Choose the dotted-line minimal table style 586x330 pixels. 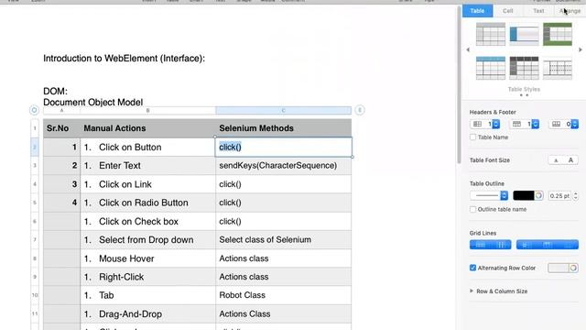[x=558, y=68]
